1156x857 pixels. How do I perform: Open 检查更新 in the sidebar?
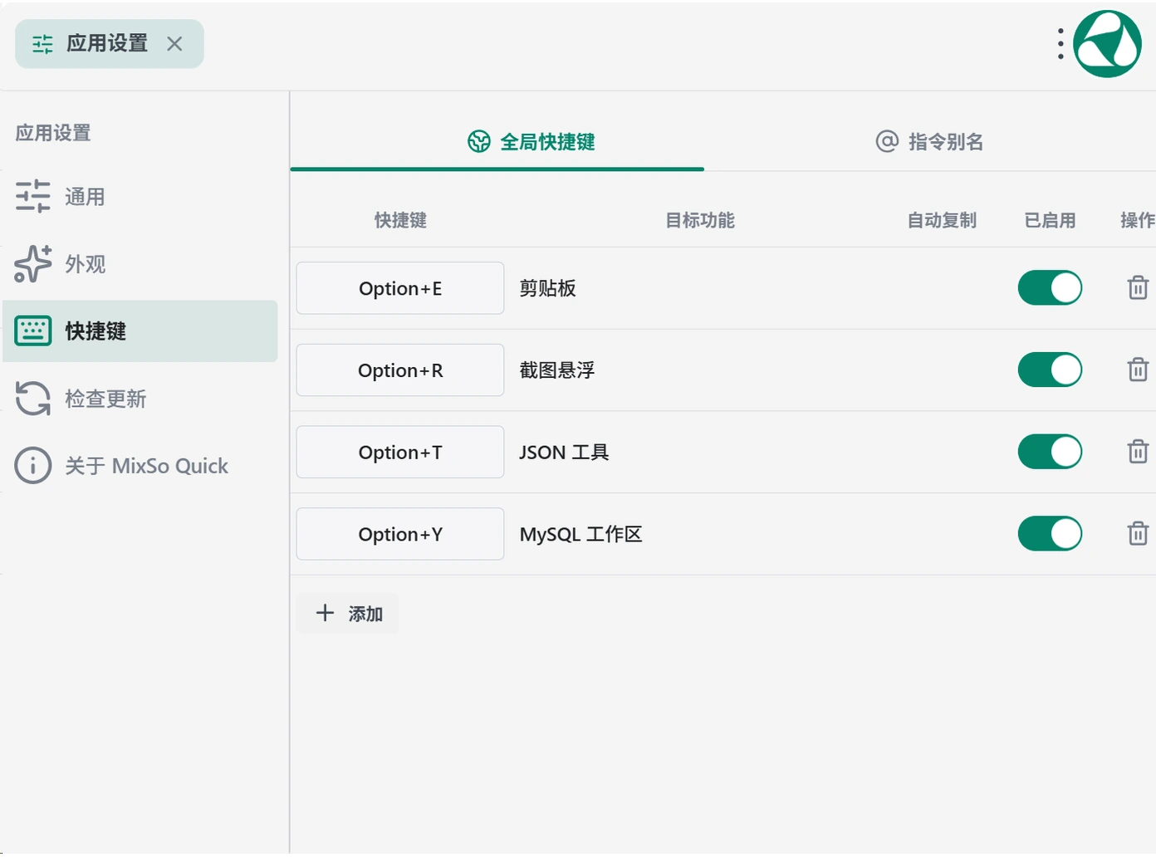pyautogui.click(x=140, y=399)
